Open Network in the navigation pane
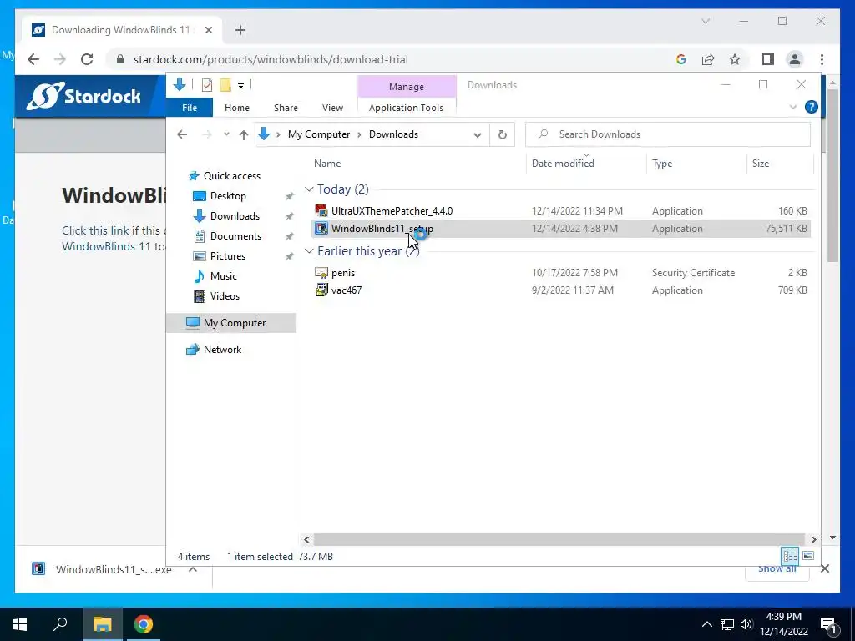The width and height of the screenshot is (855, 641). 222,350
